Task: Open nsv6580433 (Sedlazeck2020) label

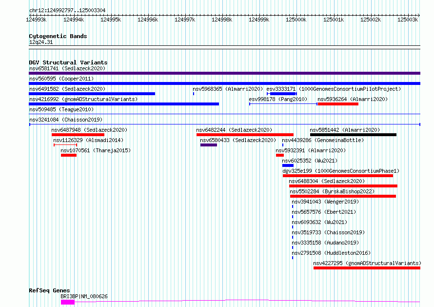Action: (238, 140)
